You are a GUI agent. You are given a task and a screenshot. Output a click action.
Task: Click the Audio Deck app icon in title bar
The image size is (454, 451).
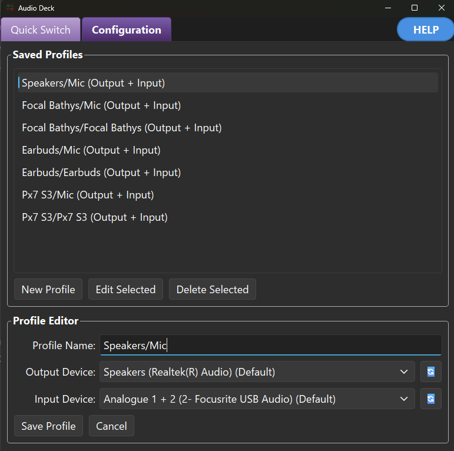coord(10,8)
